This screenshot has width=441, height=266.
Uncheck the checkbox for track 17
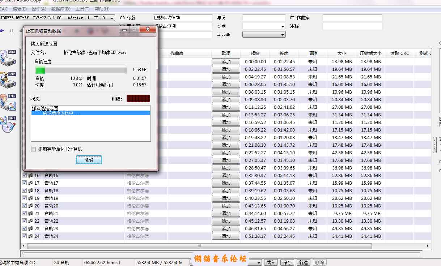click(x=25, y=183)
